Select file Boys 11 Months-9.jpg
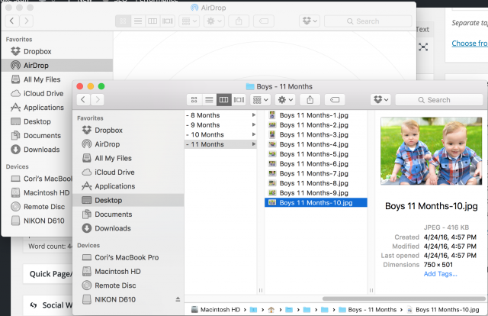The image size is (488, 316). point(316,193)
